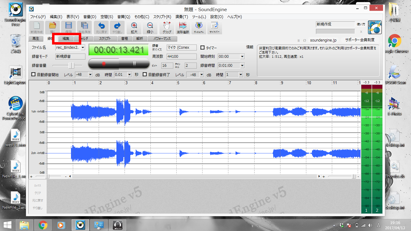Select the EPSON Scan desktop icon

click(395, 75)
